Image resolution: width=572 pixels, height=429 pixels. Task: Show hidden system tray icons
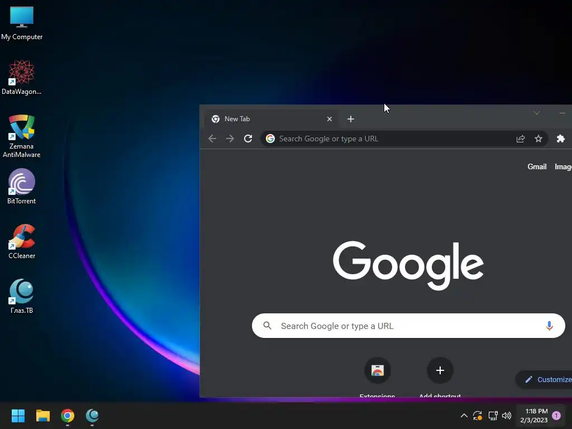[464, 416]
